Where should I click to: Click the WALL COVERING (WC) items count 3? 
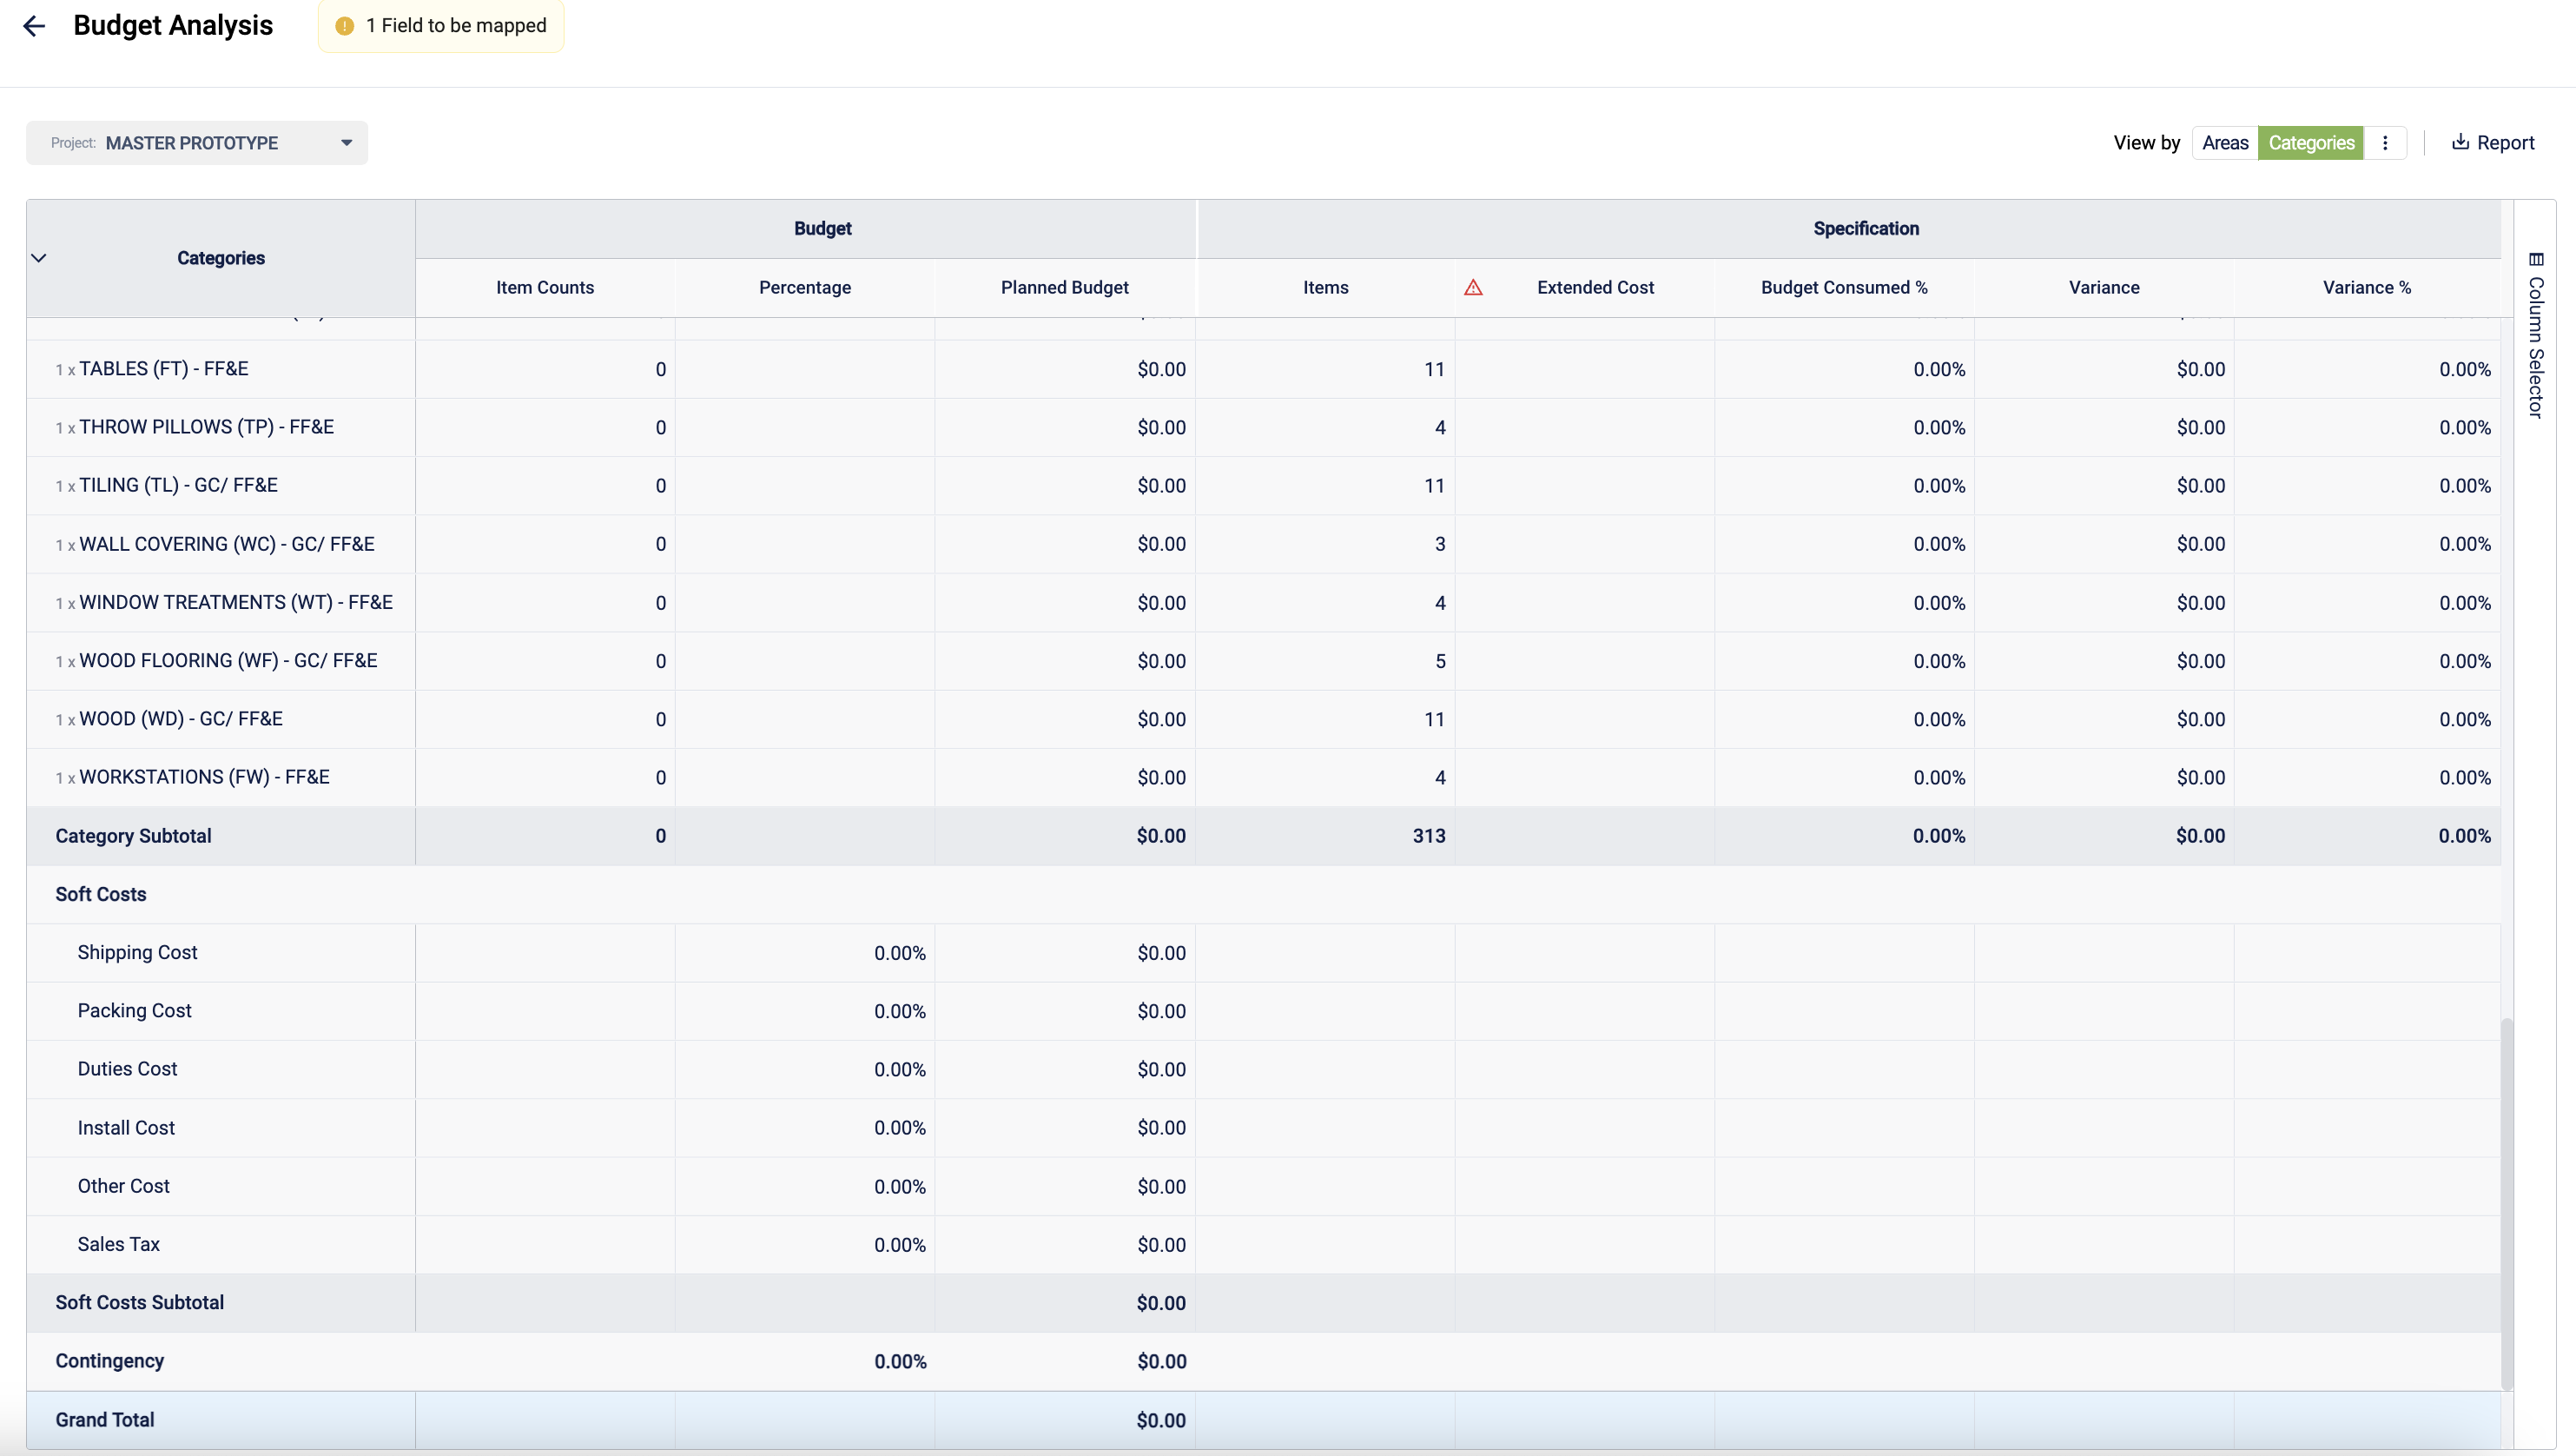click(1440, 544)
